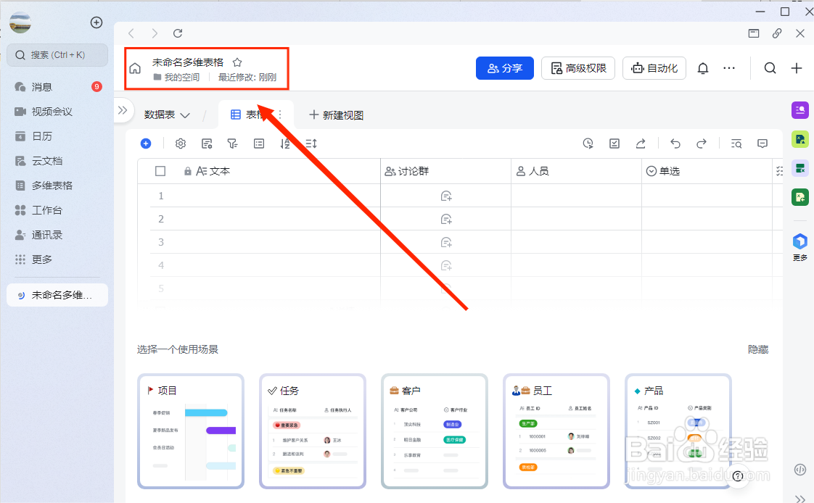Click the notification bell icon
The width and height of the screenshot is (814, 503).
[x=702, y=67]
